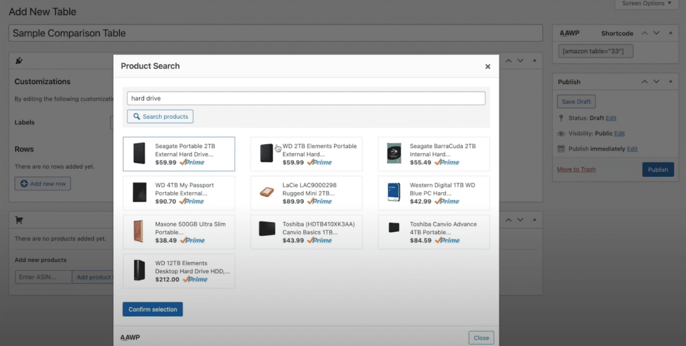Close the Product Search dialog with X
The height and width of the screenshot is (346, 686).
tap(488, 66)
